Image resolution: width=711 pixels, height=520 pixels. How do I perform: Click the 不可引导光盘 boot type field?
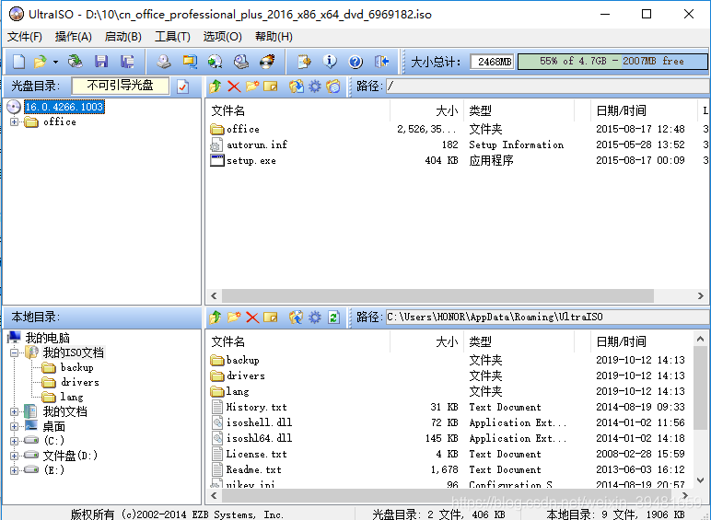point(121,86)
